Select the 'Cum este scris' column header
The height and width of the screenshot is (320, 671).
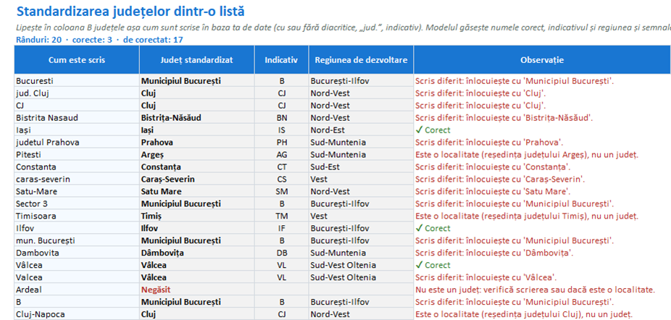(77, 60)
